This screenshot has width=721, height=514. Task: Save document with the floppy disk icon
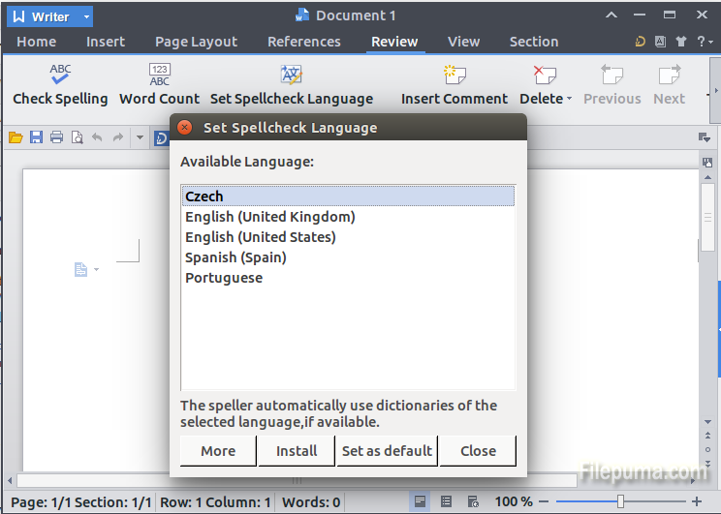coord(36,137)
